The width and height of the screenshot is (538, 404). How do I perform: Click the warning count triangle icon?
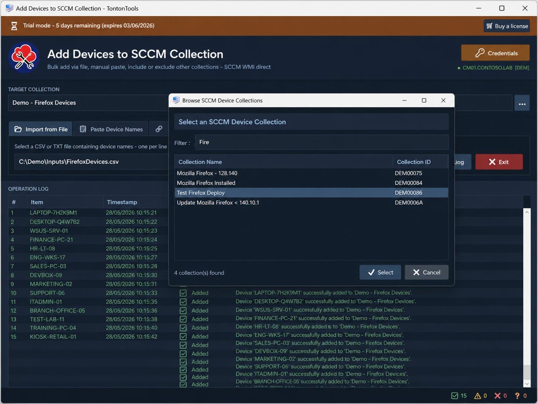(x=477, y=396)
